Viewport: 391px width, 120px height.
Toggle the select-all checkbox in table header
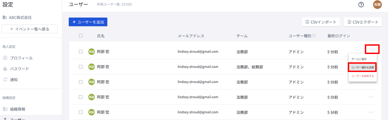80,36
